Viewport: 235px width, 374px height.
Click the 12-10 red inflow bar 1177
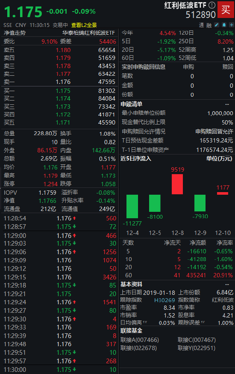tap(223, 193)
